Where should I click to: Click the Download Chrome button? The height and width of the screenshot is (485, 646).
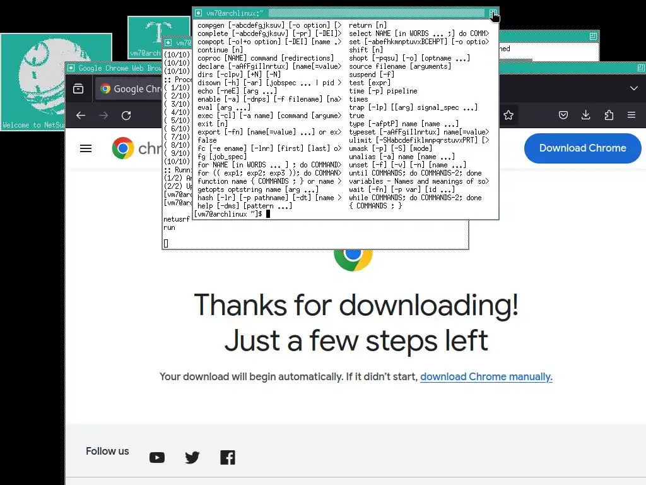coord(582,148)
